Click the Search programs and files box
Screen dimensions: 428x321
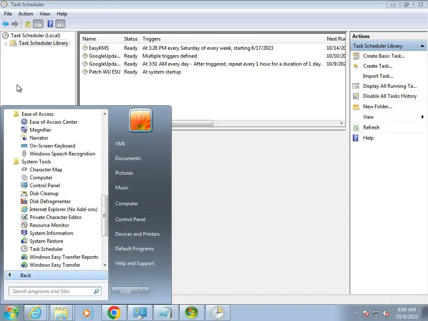pyautogui.click(x=55, y=291)
